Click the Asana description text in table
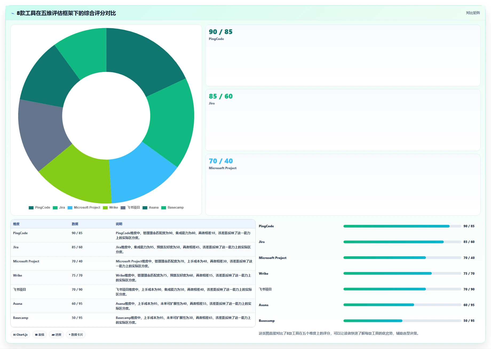The height and width of the screenshot is (349, 491). pyautogui.click(x=184, y=306)
